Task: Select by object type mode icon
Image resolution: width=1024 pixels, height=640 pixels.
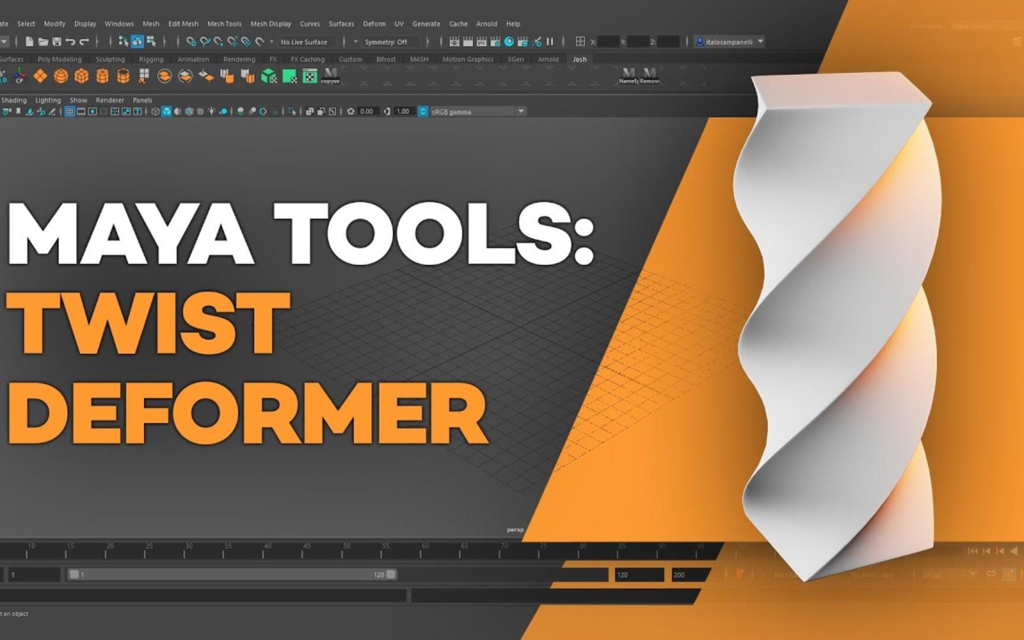Action: pyautogui.click(x=137, y=41)
